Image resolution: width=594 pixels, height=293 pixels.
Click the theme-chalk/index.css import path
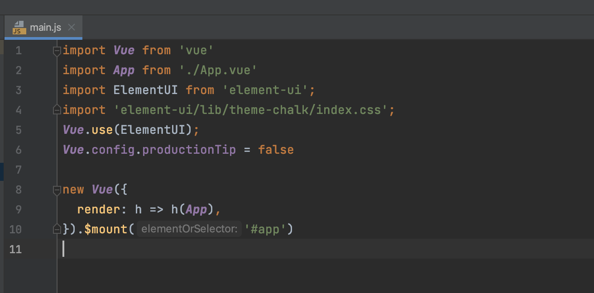click(x=251, y=110)
